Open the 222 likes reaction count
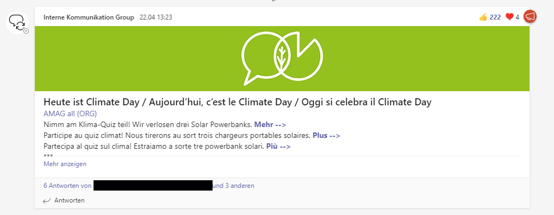Image resolution: width=554 pixels, height=215 pixels. [495, 17]
